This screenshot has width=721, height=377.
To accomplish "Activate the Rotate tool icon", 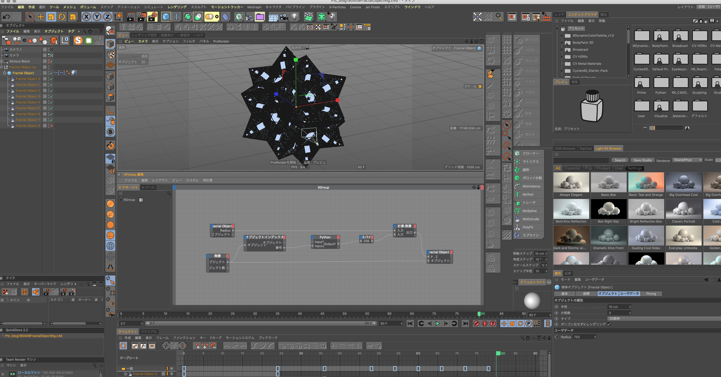I will [x=62, y=17].
